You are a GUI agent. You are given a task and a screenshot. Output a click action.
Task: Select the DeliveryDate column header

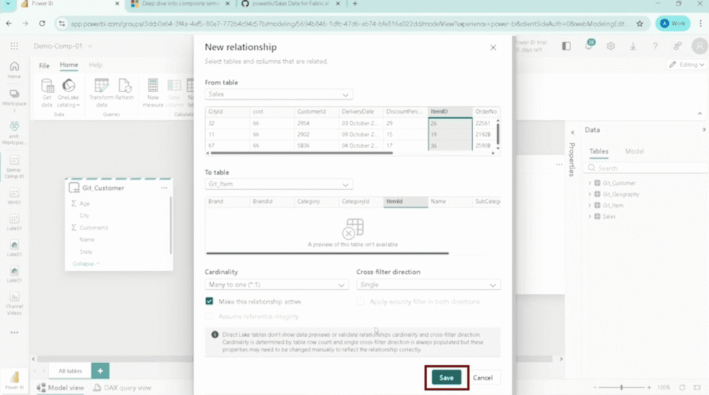pyautogui.click(x=360, y=112)
